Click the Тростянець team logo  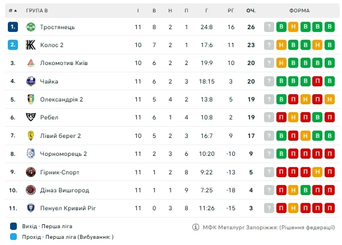click(31, 27)
